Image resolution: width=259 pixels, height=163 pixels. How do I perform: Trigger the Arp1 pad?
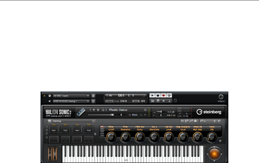pyautogui.click(x=54, y=129)
